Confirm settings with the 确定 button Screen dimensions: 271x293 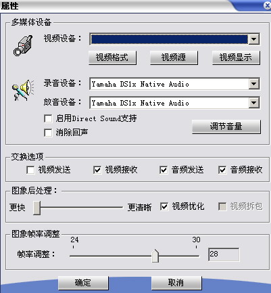pyautogui.click(x=83, y=283)
